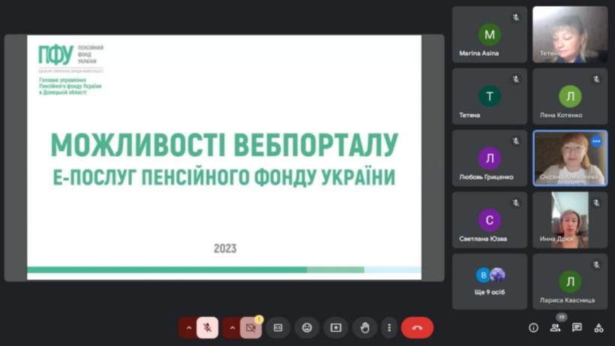Viewport: 615px width, 346px height.
Task: Click the ПФУ logo on the slide
Action: tap(55, 55)
